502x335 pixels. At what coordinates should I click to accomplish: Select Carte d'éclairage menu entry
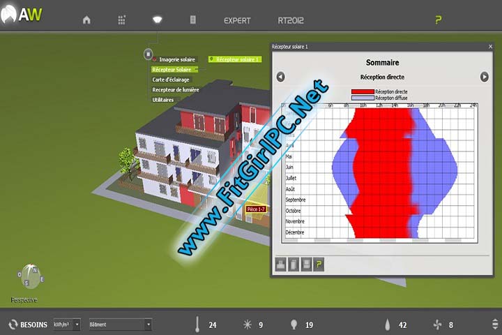171,80
